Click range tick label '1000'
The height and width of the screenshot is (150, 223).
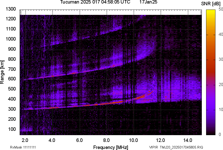pyautogui.click(x=11, y=39)
